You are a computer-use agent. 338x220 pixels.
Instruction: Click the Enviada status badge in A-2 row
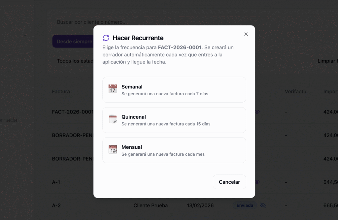[x=245, y=205]
